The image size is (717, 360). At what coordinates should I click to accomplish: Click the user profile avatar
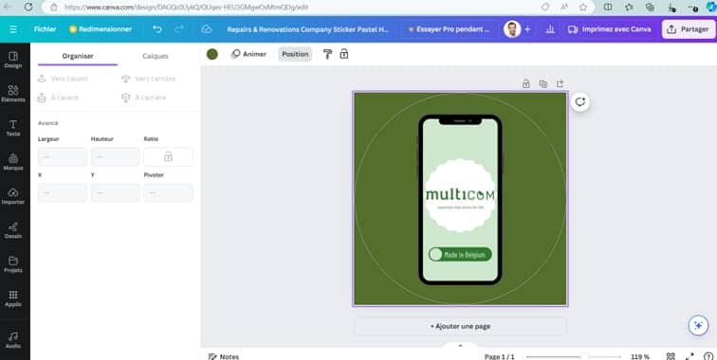512,29
